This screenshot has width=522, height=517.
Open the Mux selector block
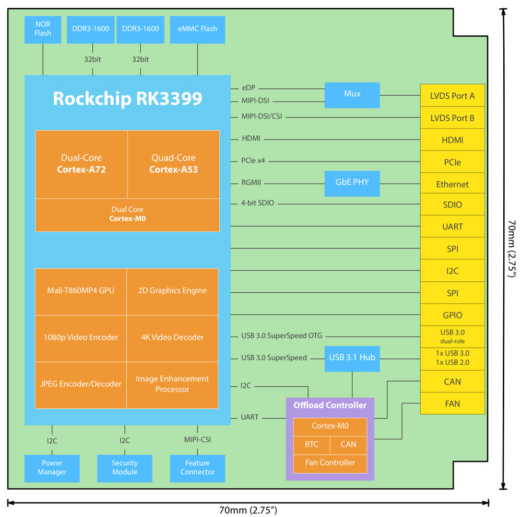[x=352, y=95]
